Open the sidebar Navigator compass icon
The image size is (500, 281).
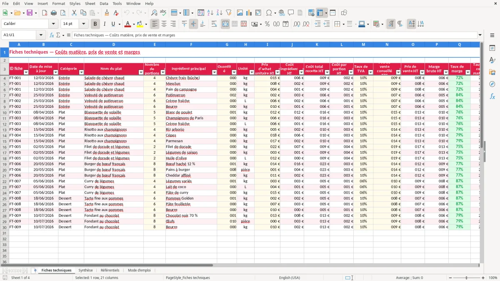[x=492, y=84]
